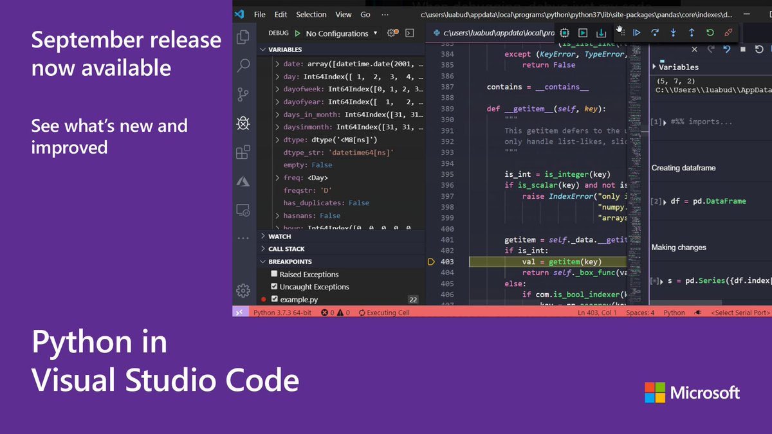The height and width of the screenshot is (434, 772).
Task: Click the errors and warnings count in status bar
Action: (336, 312)
